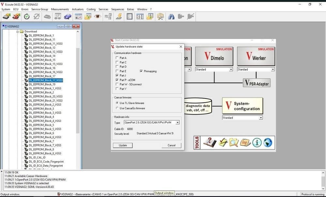The width and height of the screenshot is (326, 197).
Task: Enable the Part Y checkbox
Action: (117, 89)
